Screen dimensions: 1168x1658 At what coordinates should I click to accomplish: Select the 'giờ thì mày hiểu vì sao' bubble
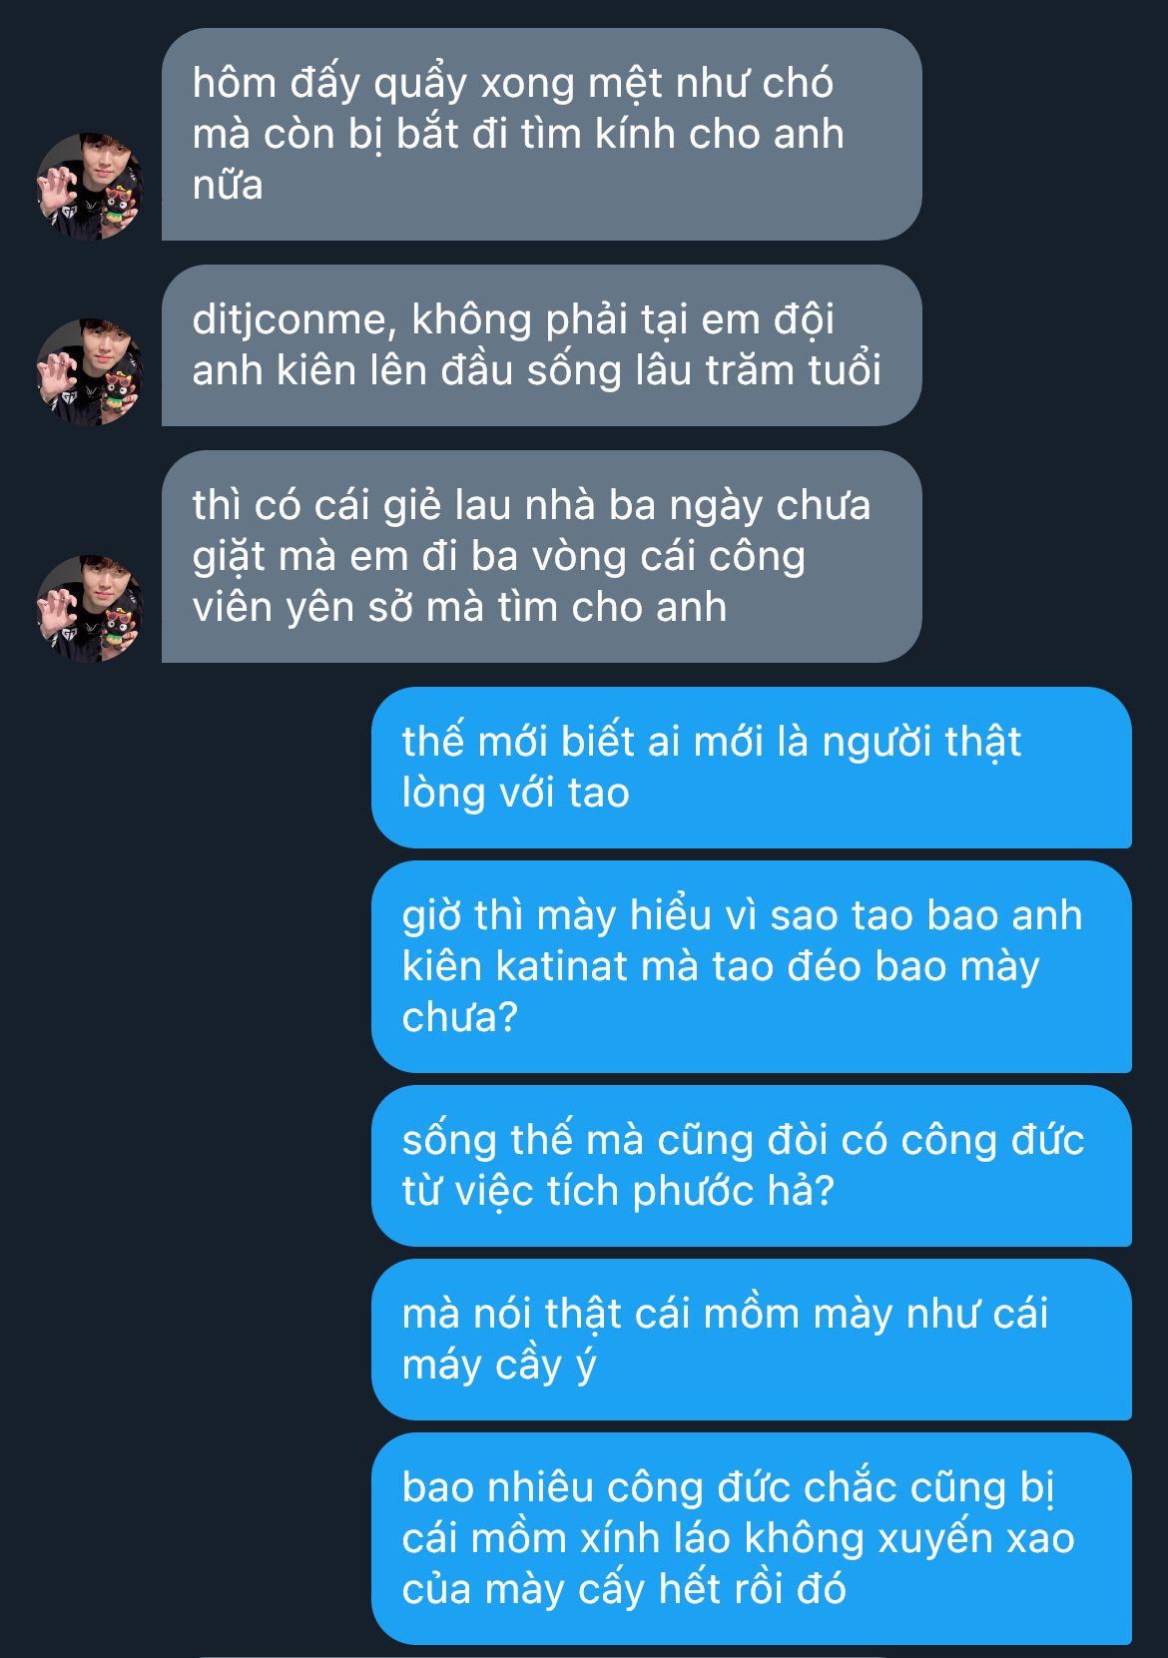pos(752,966)
